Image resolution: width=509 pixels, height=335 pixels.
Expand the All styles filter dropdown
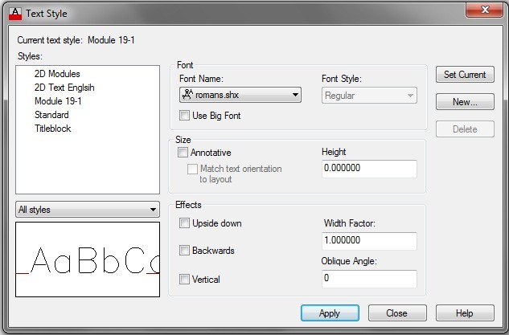[88, 210]
